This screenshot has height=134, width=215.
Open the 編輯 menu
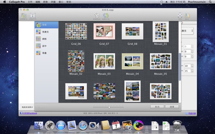[x=38, y=2]
